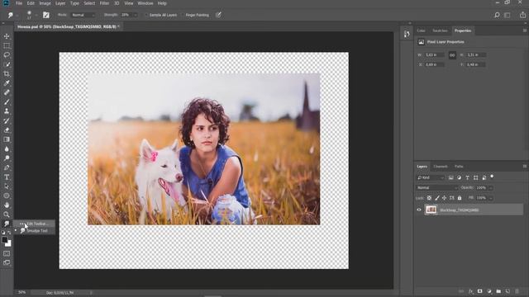Open the brush settings panel icon
The image size is (529, 297).
pyautogui.click(x=46, y=15)
